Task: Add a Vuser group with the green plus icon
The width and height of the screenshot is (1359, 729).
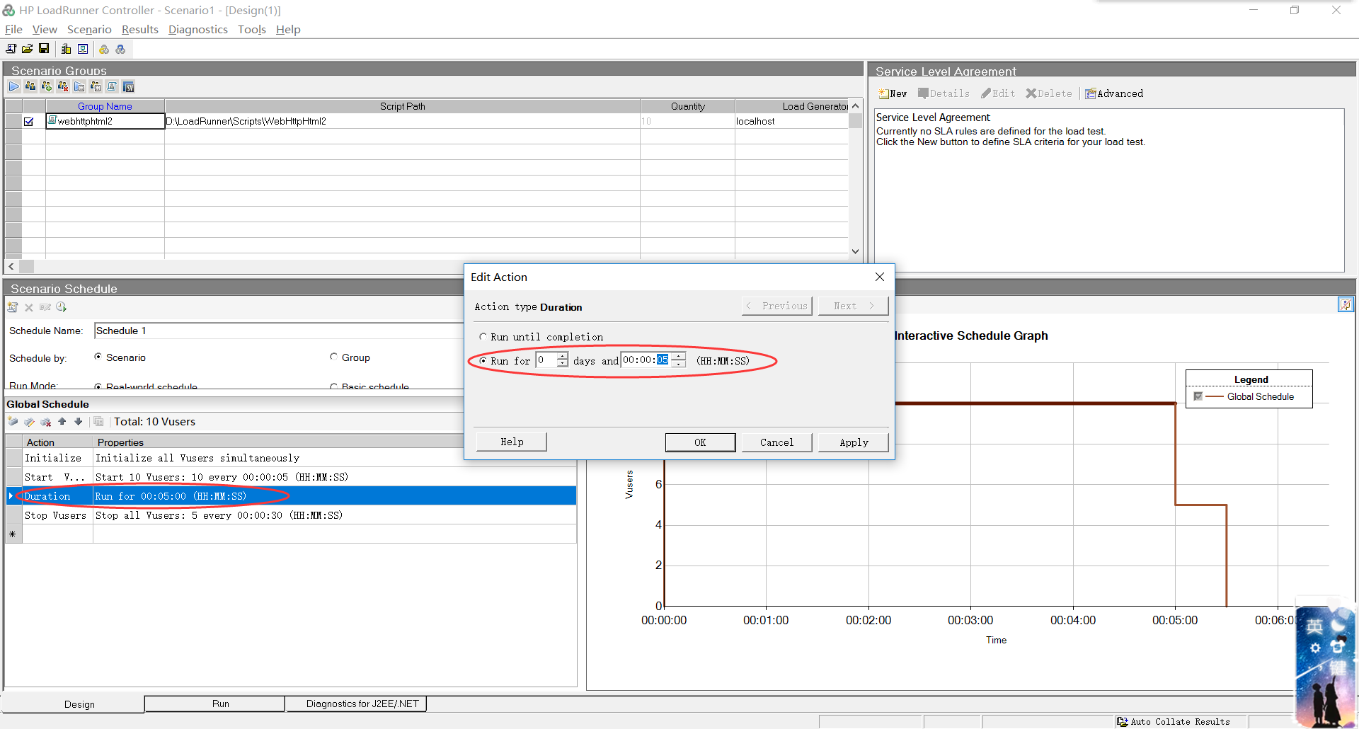Action: pyautogui.click(x=46, y=86)
